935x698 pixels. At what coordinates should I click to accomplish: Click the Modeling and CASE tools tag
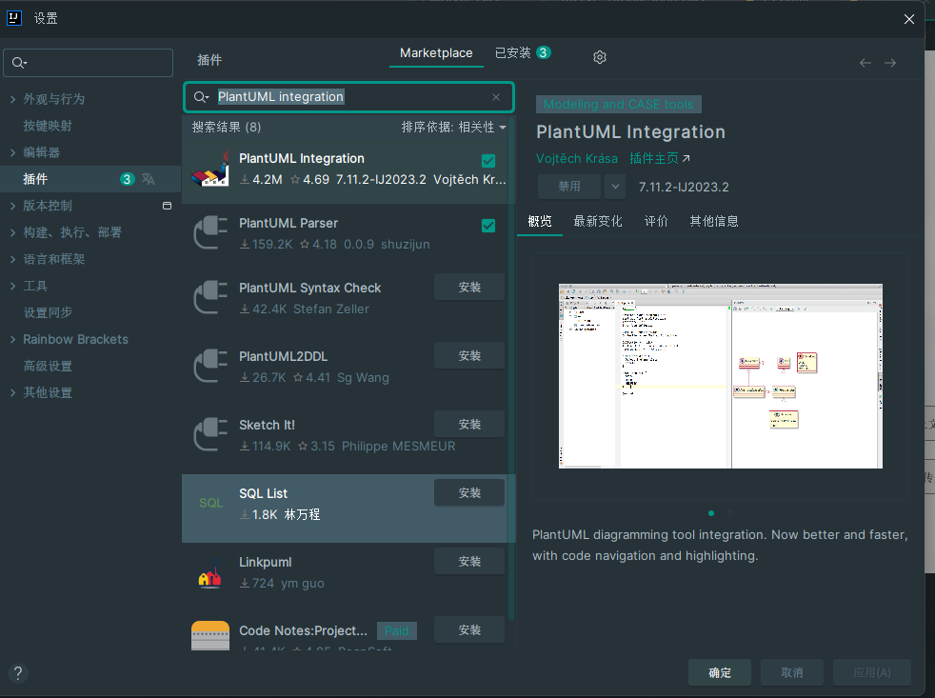click(618, 105)
